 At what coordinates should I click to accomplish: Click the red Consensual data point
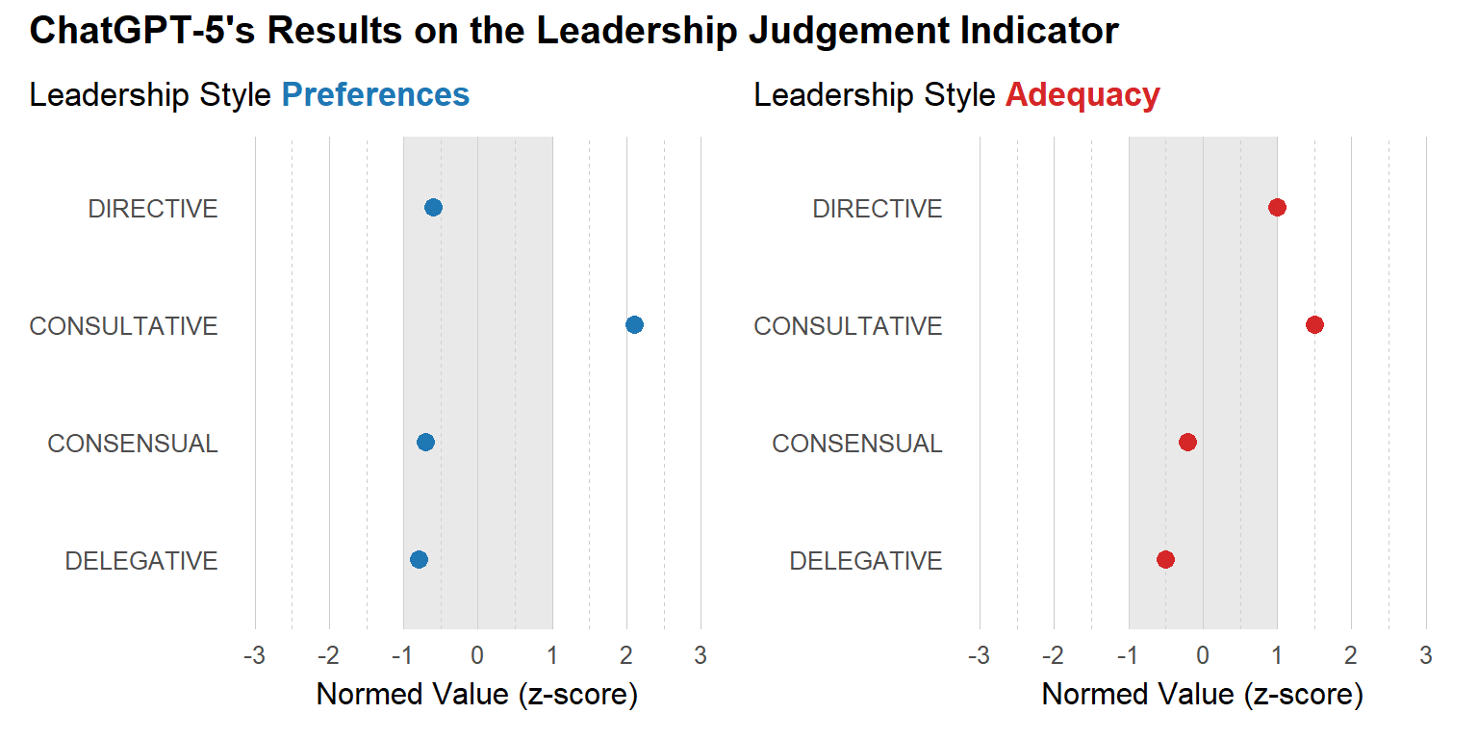coord(1187,443)
